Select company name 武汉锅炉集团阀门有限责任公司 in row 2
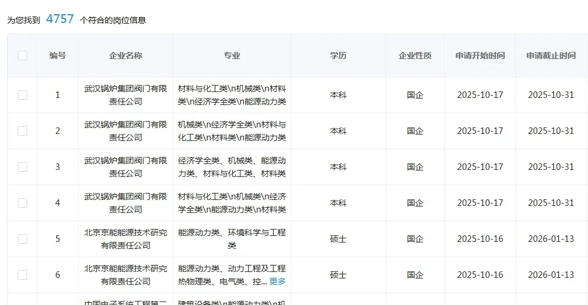The height and width of the screenshot is (305, 588). [126, 131]
